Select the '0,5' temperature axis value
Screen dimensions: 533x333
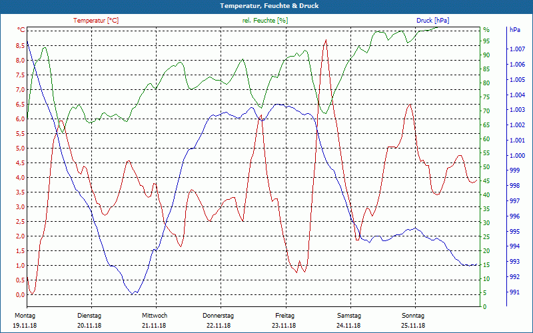20,280
